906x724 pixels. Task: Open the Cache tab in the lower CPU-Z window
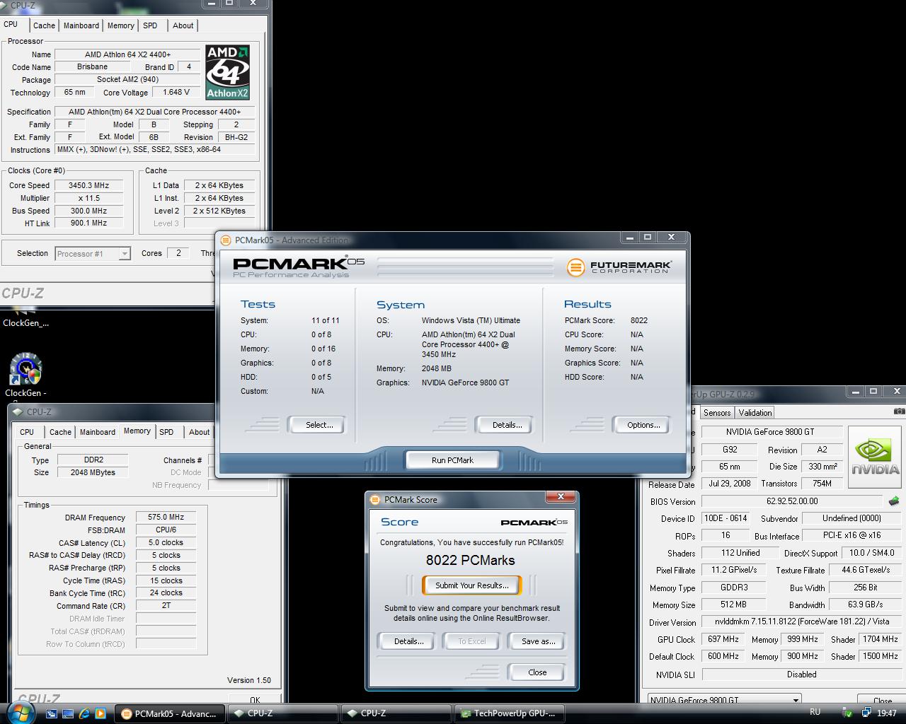click(x=60, y=432)
